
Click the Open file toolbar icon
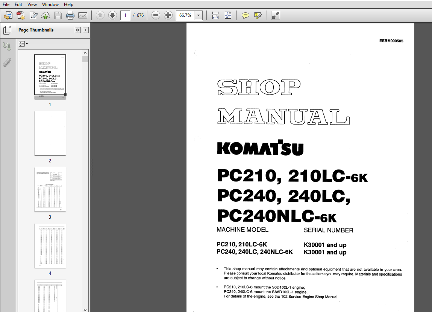click(x=8, y=15)
